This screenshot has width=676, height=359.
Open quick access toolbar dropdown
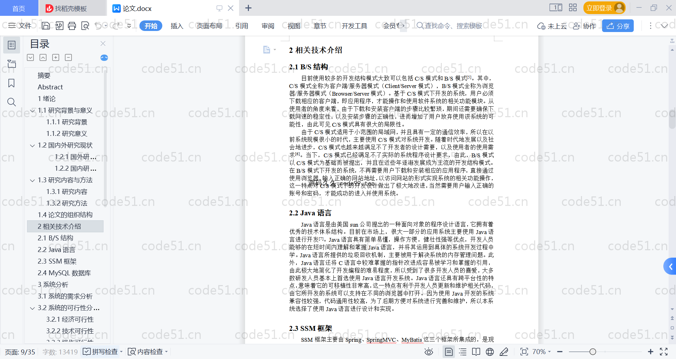click(x=129, y=26)
